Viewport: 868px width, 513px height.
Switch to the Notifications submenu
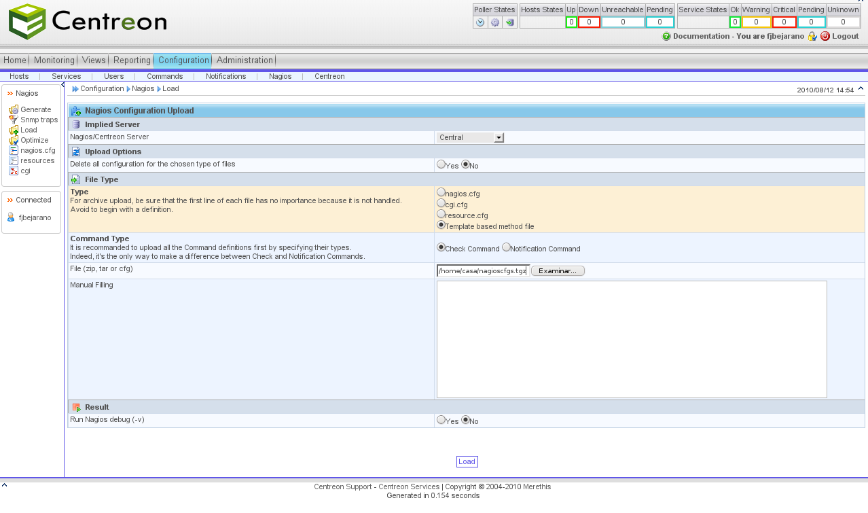pos(225,76)
